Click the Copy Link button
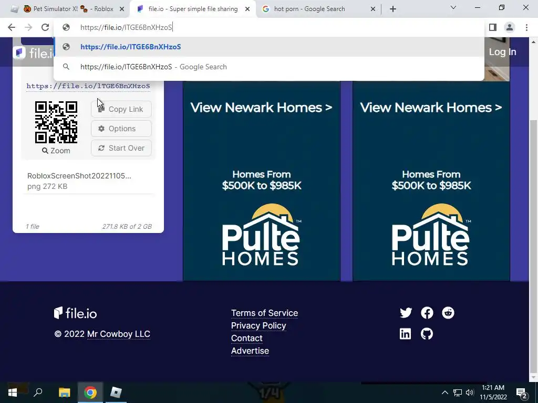This screenshot has height=403, width=538. 121,109
